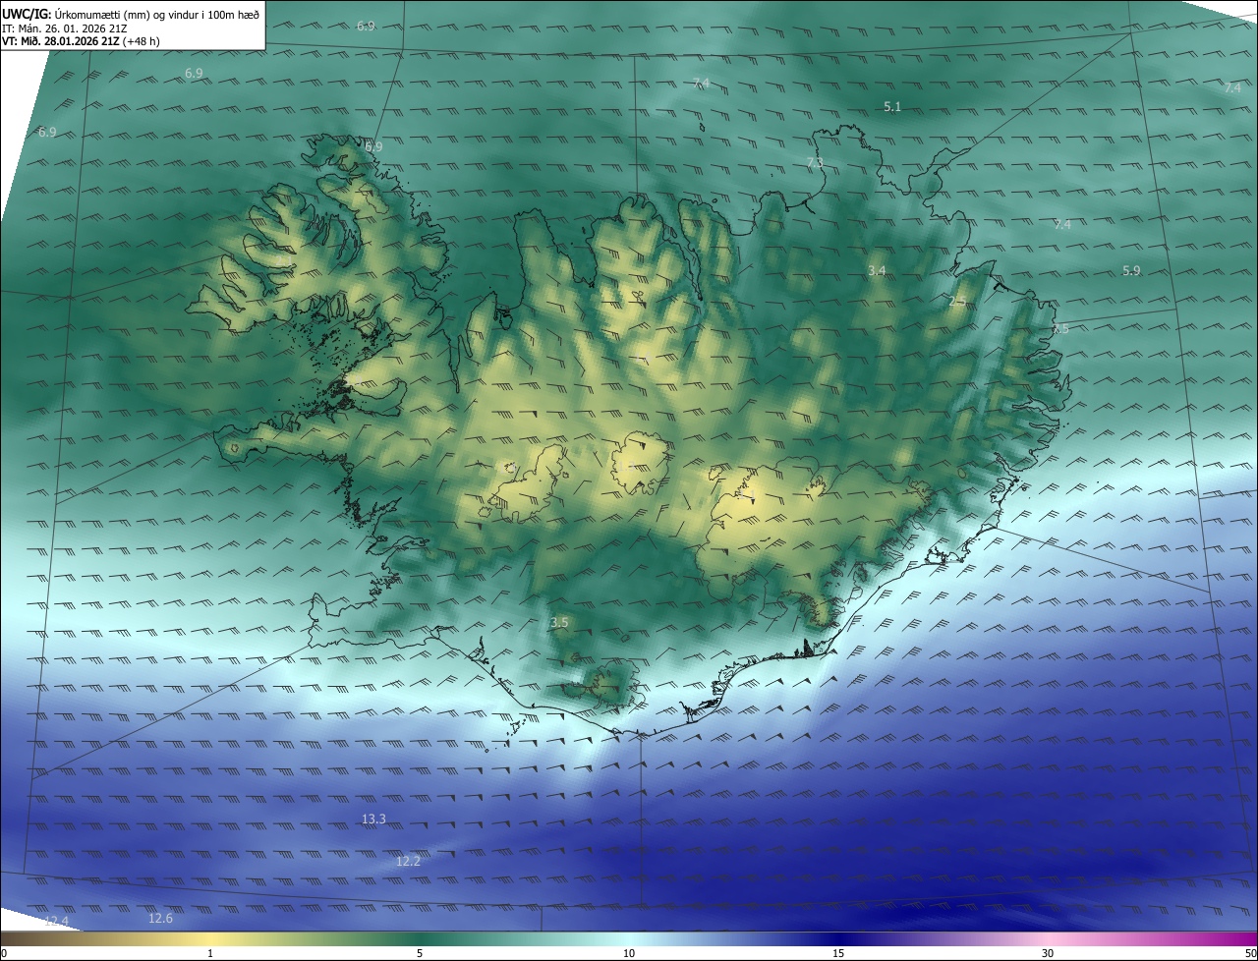The width and height of the screenshot is (1258, 961).
Task: Click the color scale tick labeled 1
Action: 210,953
